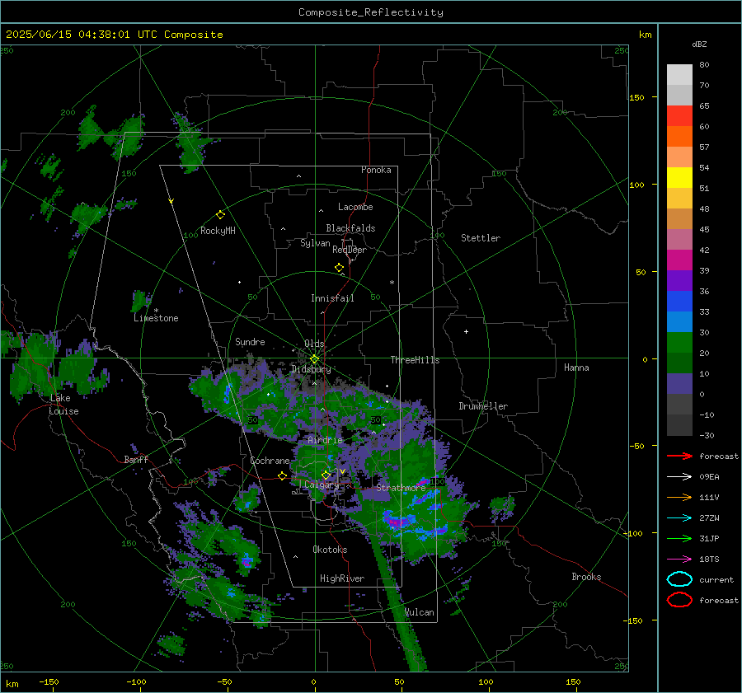Image resolution: width=742 pixels, height=693 pixels.
Task: Click the Calgary city label
Action: [322, 485]
